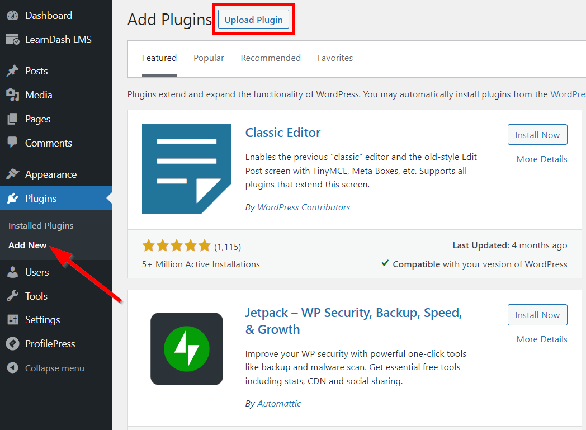The image size is (586, 430).
Task: Open the Classic Editor title link
Action: (283, 133)
